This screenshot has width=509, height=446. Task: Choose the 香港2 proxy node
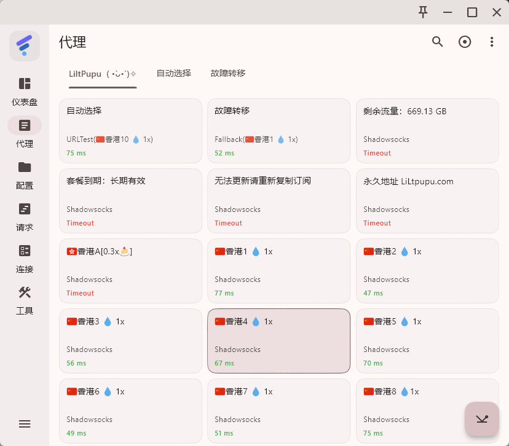click(x=427, y=270)
